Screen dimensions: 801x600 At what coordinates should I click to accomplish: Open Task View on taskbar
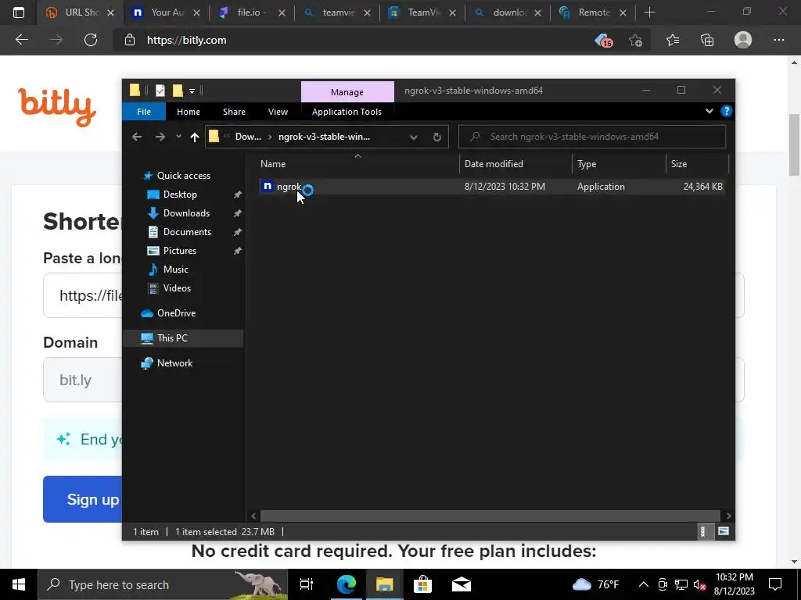click(307, 584)
